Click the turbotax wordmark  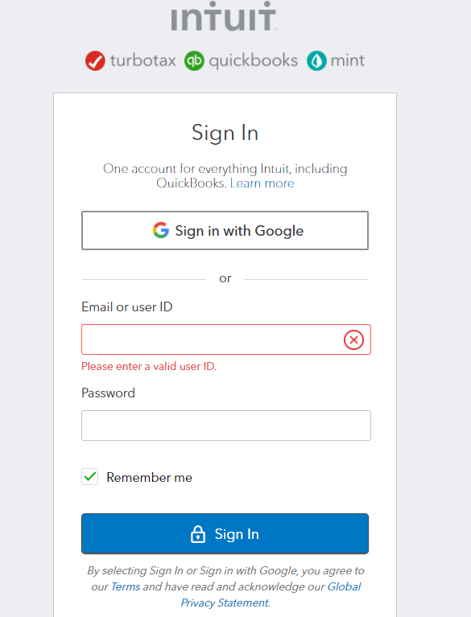point(143,60)
